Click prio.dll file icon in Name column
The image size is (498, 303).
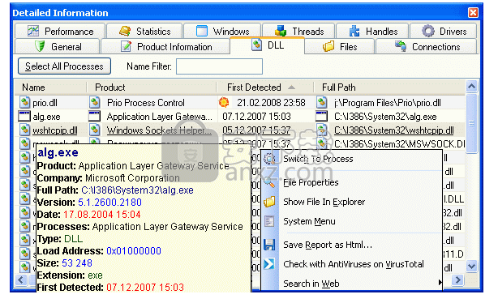[x=24, y=102]
